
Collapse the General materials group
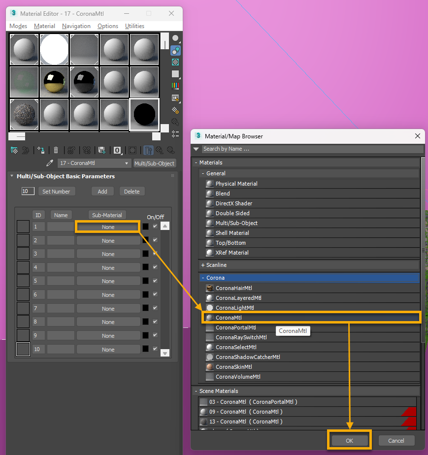coord(203,173)
